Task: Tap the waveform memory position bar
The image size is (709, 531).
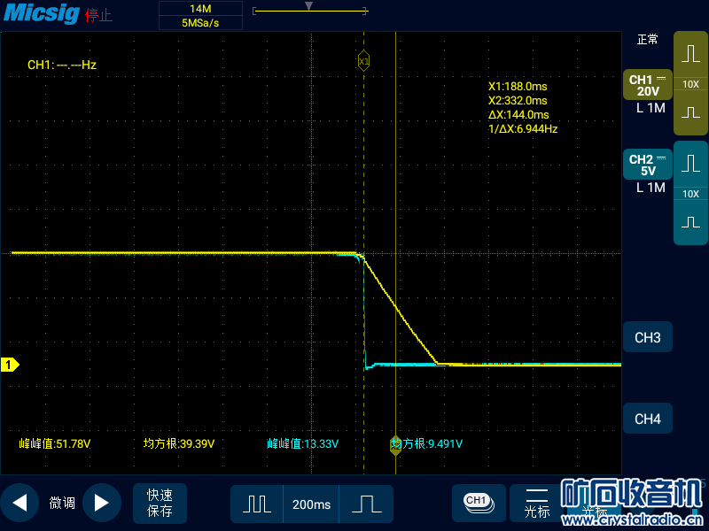Action: pos(310,11)
